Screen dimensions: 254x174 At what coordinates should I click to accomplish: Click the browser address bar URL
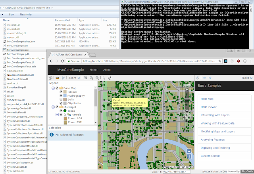coord(149,61)
